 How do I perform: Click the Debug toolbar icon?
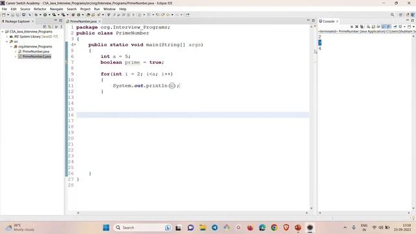pos(36,15)
